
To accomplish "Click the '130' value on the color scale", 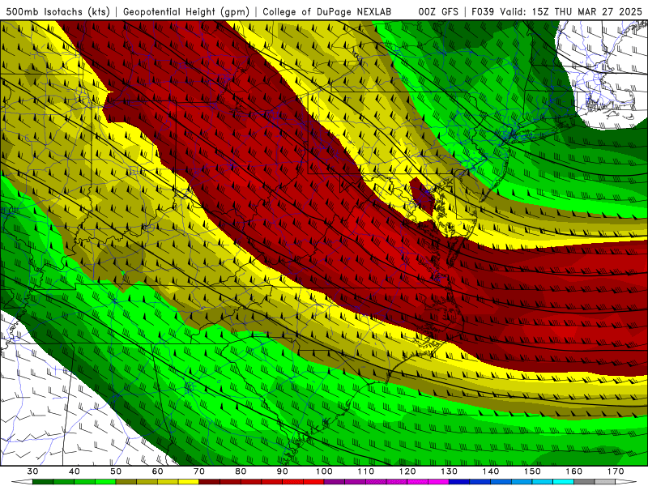I will pyautogui.click(x=449, y=471).
